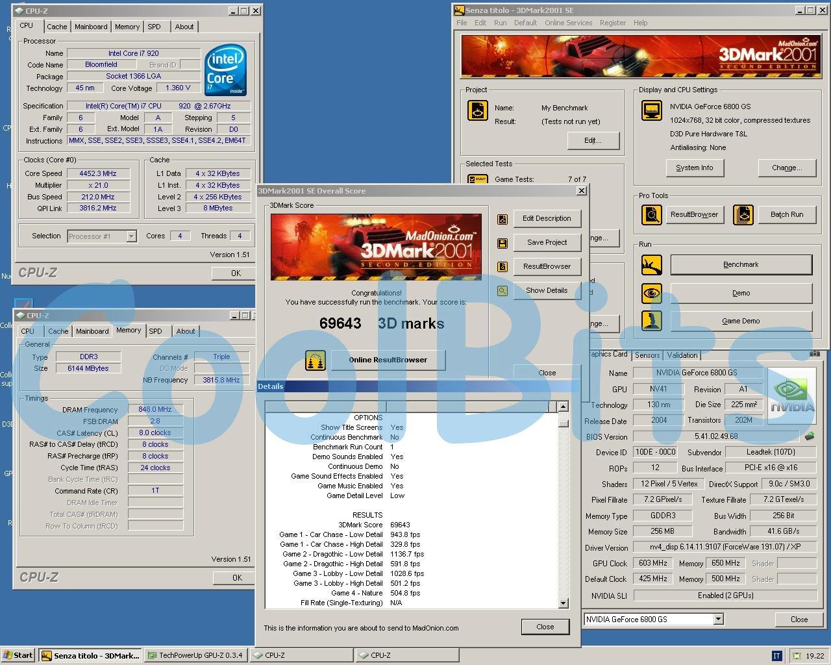Click the BIOS save icon in GPU-Z
This screenshot has width=831, height=665.
coord(810,436)
